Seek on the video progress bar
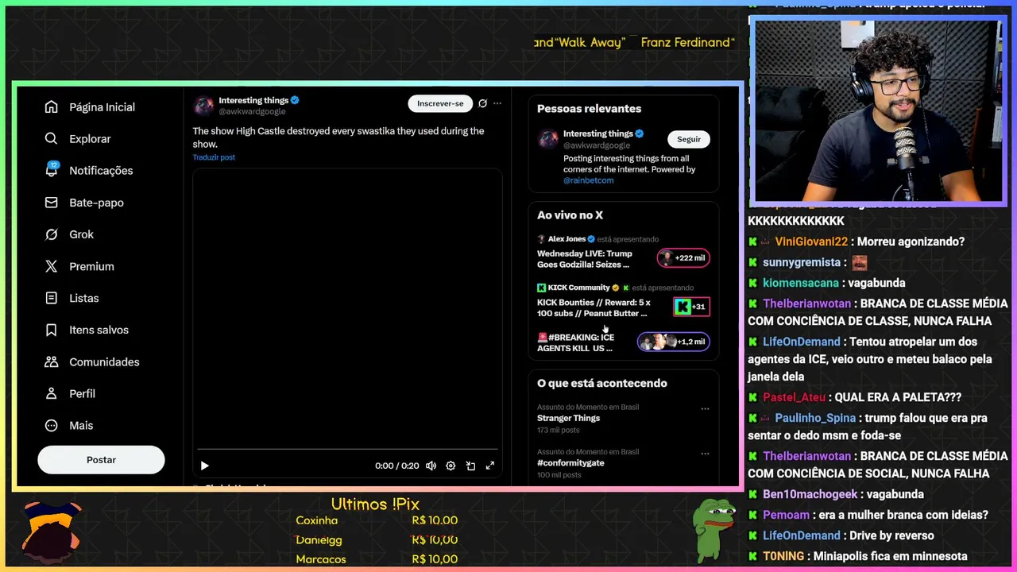1017x572 pixels. pyautogui.click(x=347, y=450)
